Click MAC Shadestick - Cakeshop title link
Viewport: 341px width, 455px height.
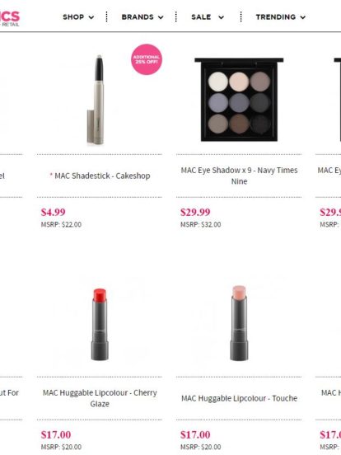(x=102, y=176)
